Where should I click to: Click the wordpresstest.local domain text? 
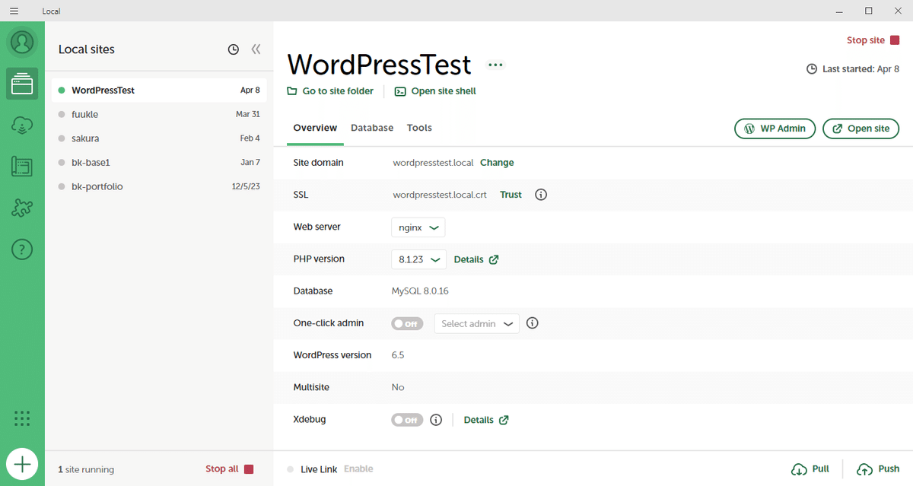point(433,163)
